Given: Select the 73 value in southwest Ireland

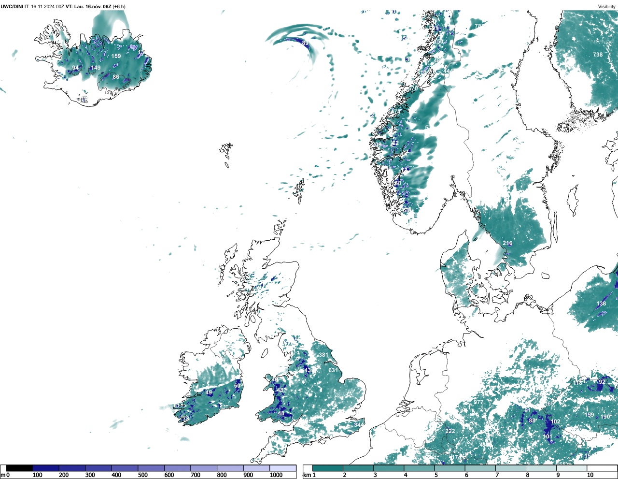Looking at the screenshot, I should 185,419.
